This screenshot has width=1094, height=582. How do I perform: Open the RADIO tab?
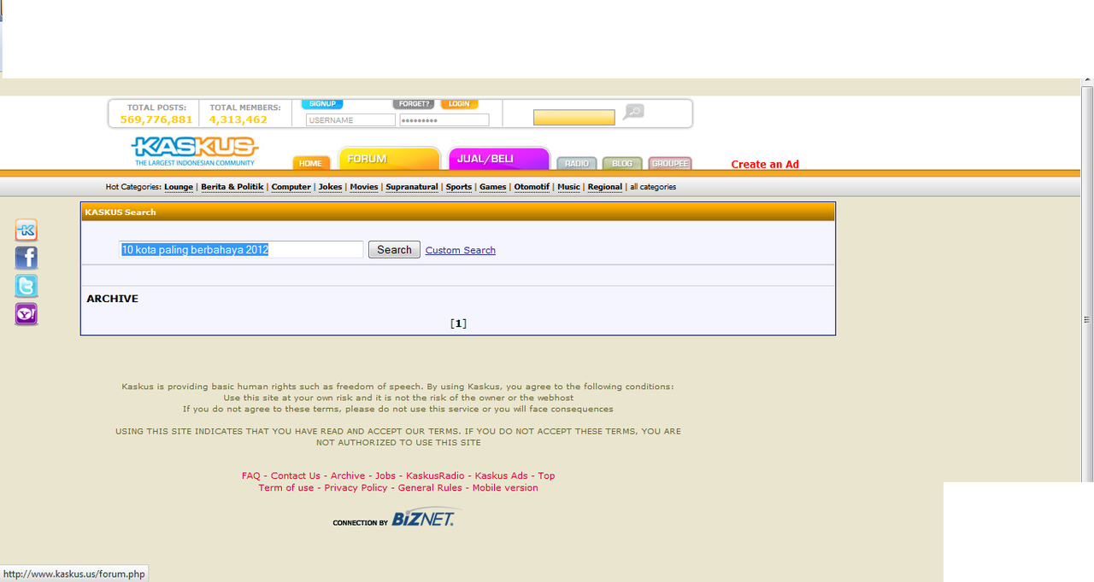pyautogui.click(x=577, y=164)
